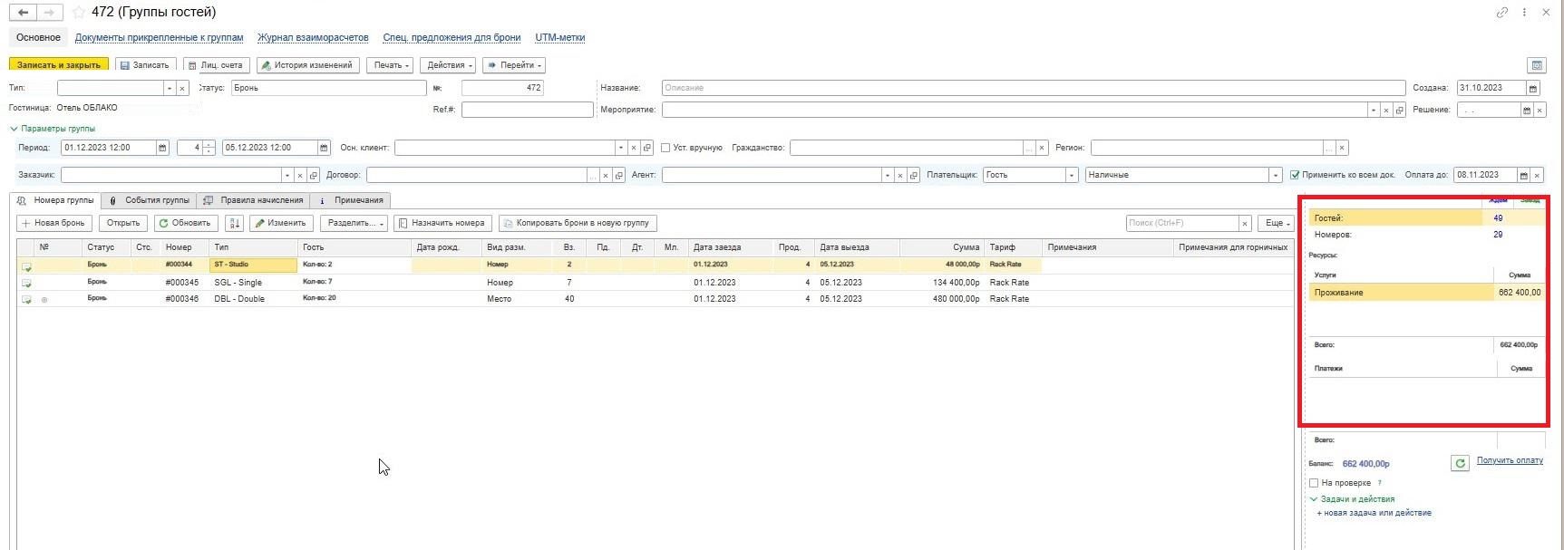Open calendar for the Решение date

point(1527,110)
